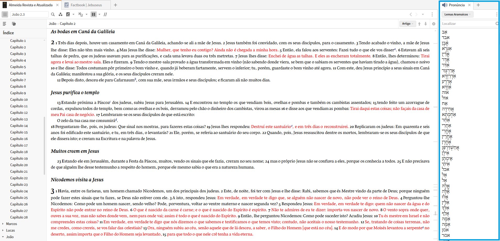
Task: Open dropdown arrow beside Factbook toolbar icon
Action: [74, 14]
